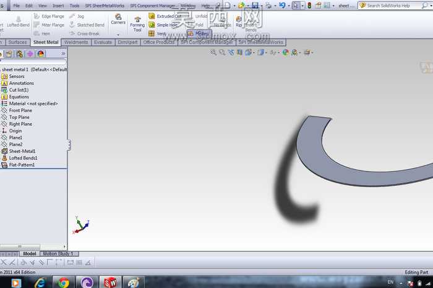Click the Cut list(1) item

(15, 90)
